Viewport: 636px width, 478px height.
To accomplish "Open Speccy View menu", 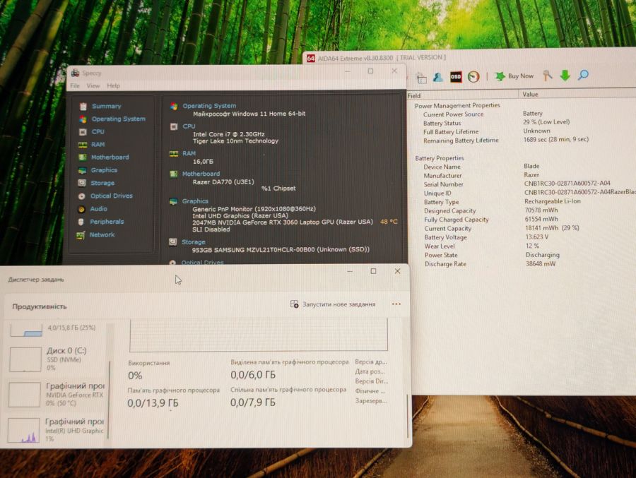I will pyautogui.click(x=93, y=86).
